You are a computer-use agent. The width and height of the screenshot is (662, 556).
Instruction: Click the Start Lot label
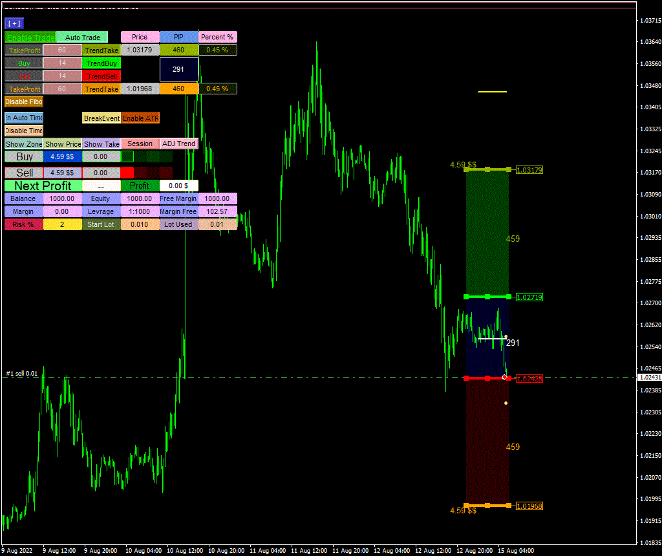[x=101, y=224]
